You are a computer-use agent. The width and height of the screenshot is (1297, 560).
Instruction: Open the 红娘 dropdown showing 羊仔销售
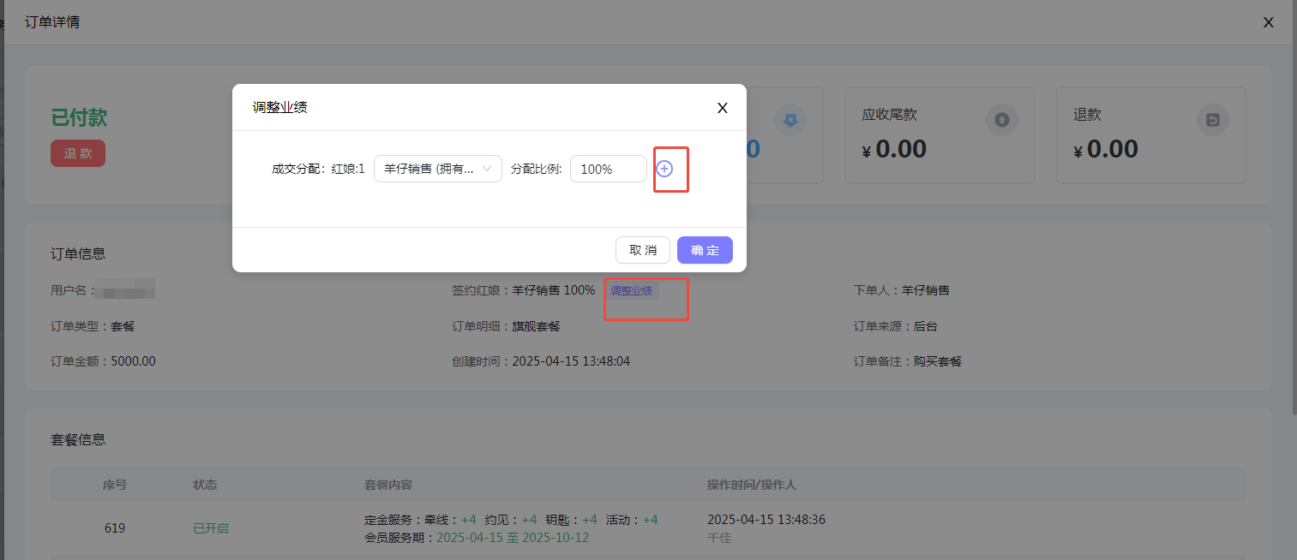(x=438, y=169)
